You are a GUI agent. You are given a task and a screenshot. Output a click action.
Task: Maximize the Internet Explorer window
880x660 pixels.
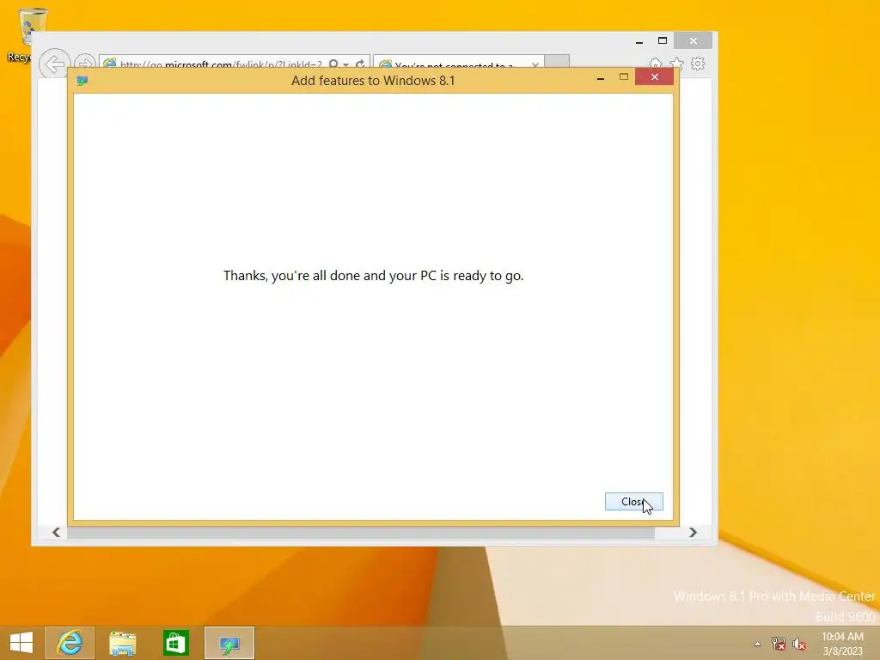tap(663, 40)
